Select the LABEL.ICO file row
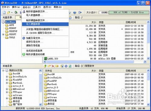151x111 pixels. 95,59
